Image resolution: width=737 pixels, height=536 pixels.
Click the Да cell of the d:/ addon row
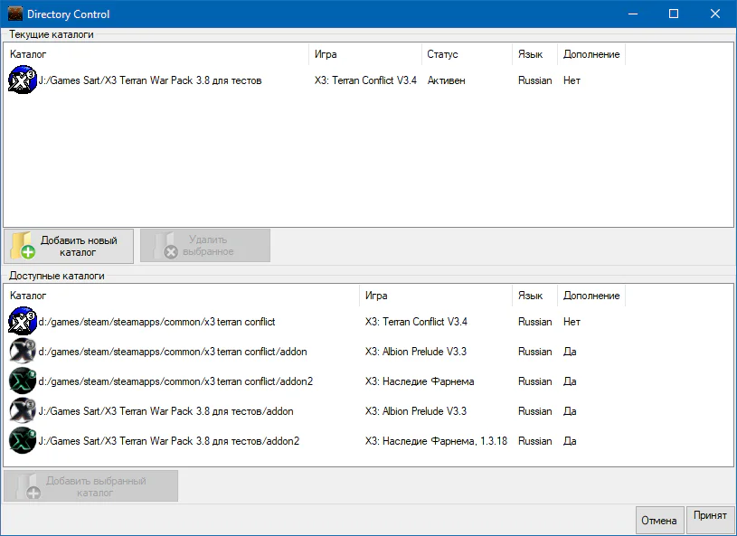pyautogui.click(x=570, y=352)
